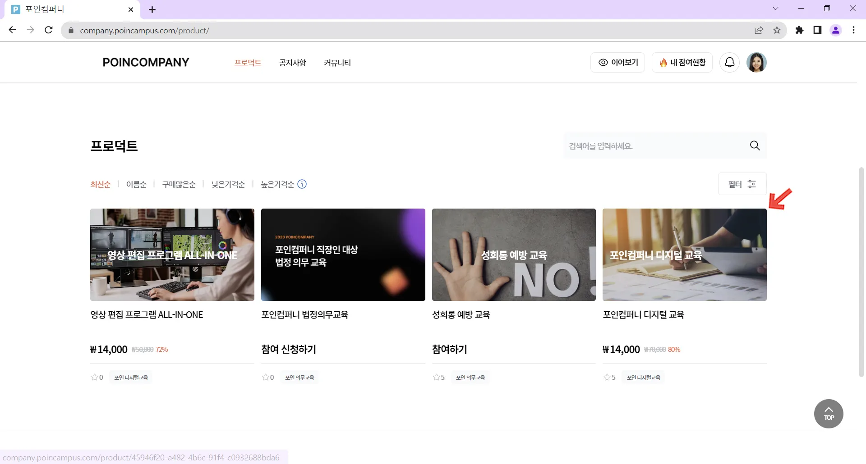
Task: Click the browser back arrow
Action: (12, 30)
